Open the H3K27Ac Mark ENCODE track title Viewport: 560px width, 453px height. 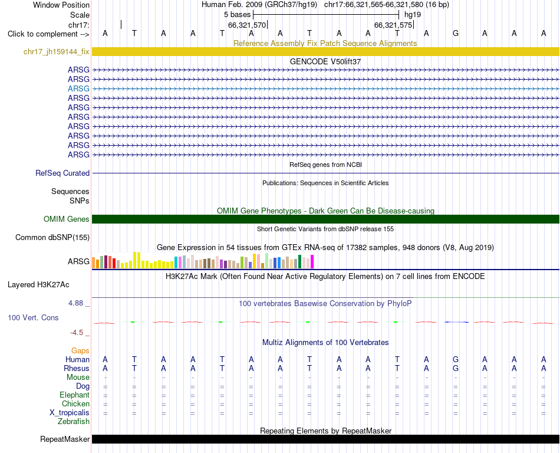pyautogui.click(x=325, y=276)
